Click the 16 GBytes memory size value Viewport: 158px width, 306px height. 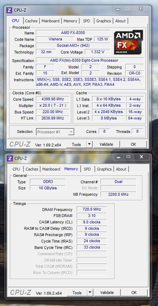tap(48, 188)
